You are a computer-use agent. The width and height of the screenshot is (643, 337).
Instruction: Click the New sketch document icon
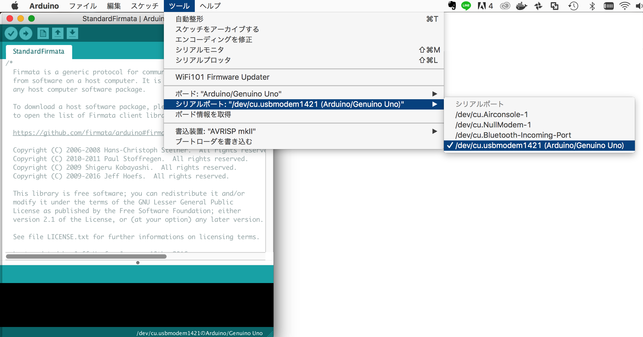pos(43,34)
